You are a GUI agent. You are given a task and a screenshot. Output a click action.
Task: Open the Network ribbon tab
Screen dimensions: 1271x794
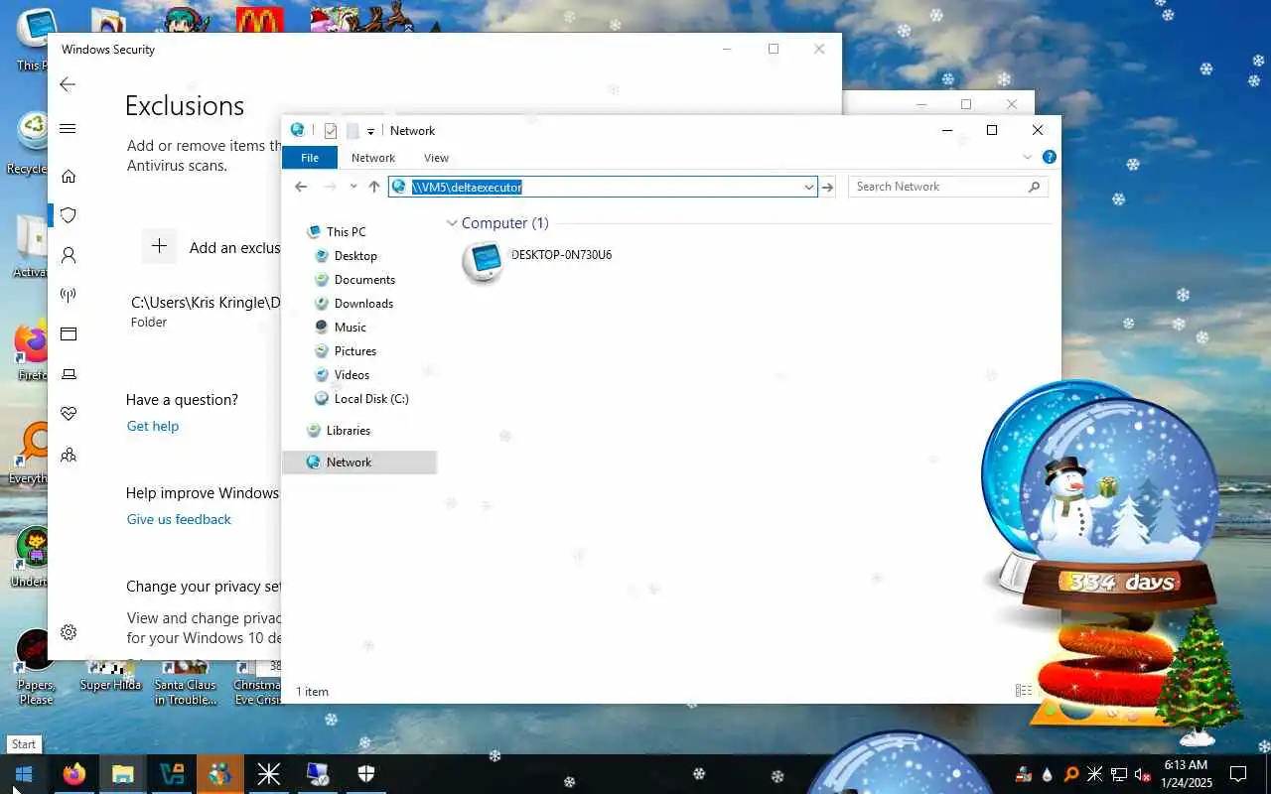tap(373, 158)
